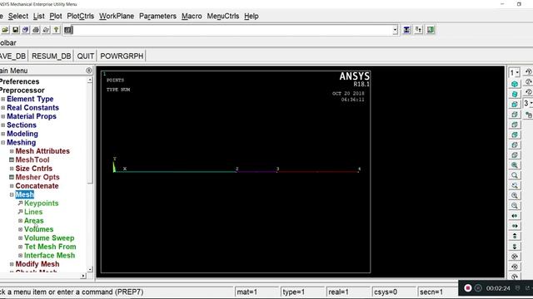Switch to Right View cube icon
This screenshot has width=533, height=299.
pos(515,115)
